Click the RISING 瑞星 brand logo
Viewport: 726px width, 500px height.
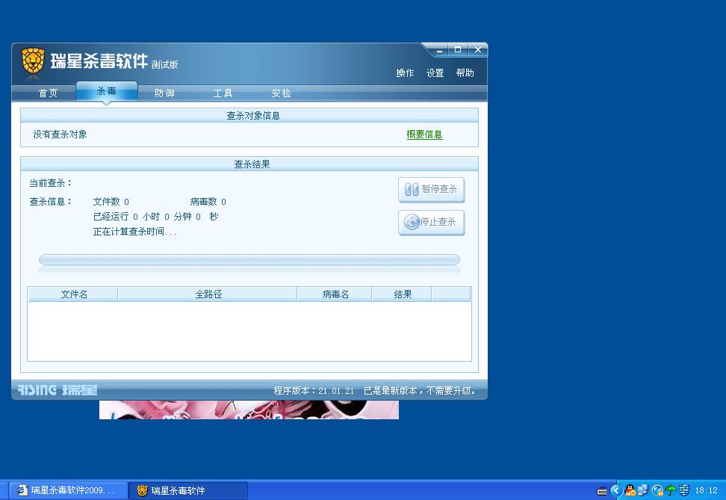[x=58, y=389]
